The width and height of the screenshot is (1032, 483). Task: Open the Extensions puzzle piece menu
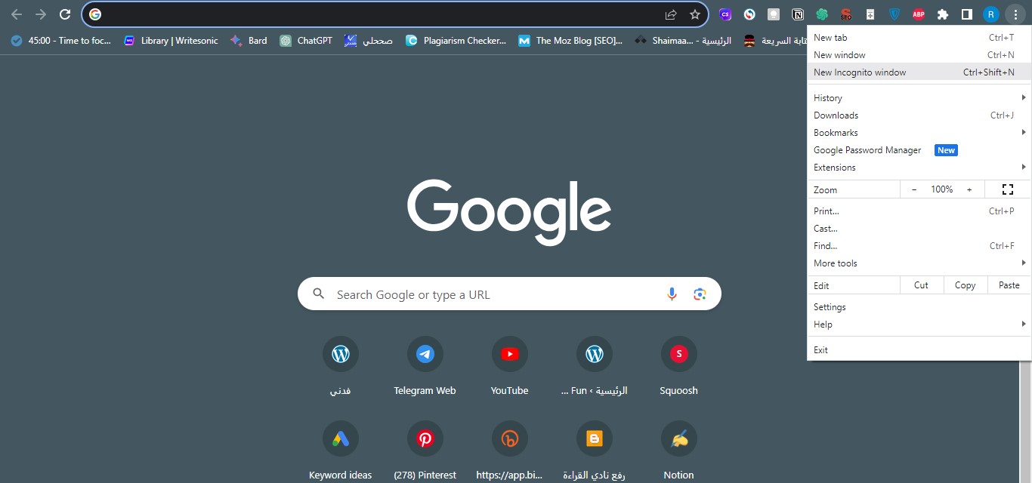pyautogui.click(x=942, y=14)
